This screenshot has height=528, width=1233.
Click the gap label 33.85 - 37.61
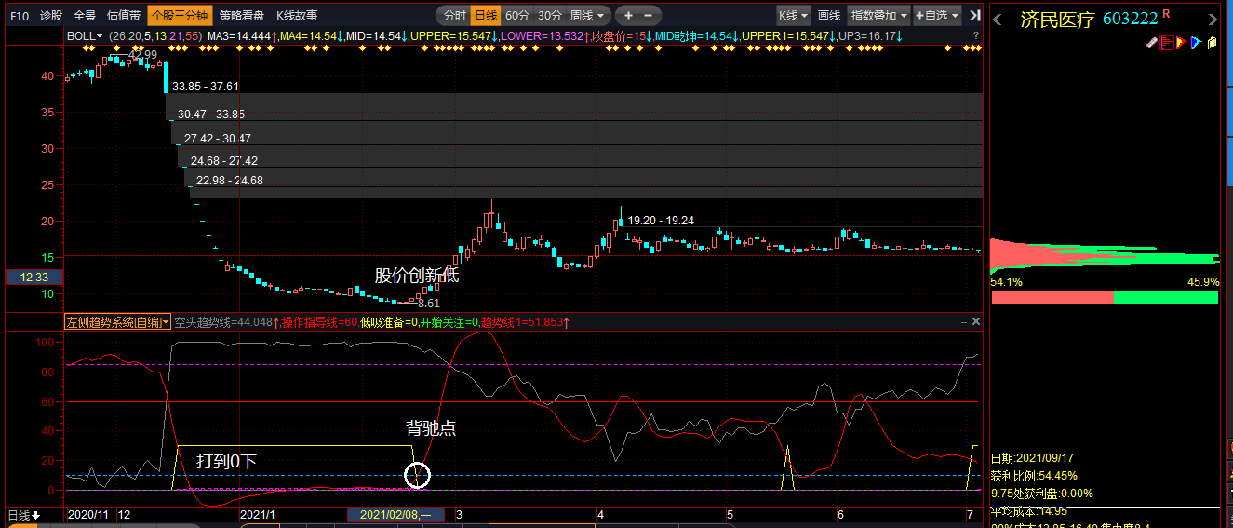206,87
